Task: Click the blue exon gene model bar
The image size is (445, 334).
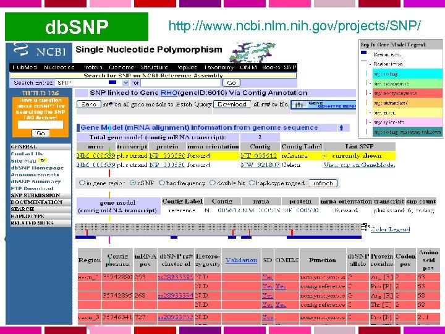Action: [219, 237]
